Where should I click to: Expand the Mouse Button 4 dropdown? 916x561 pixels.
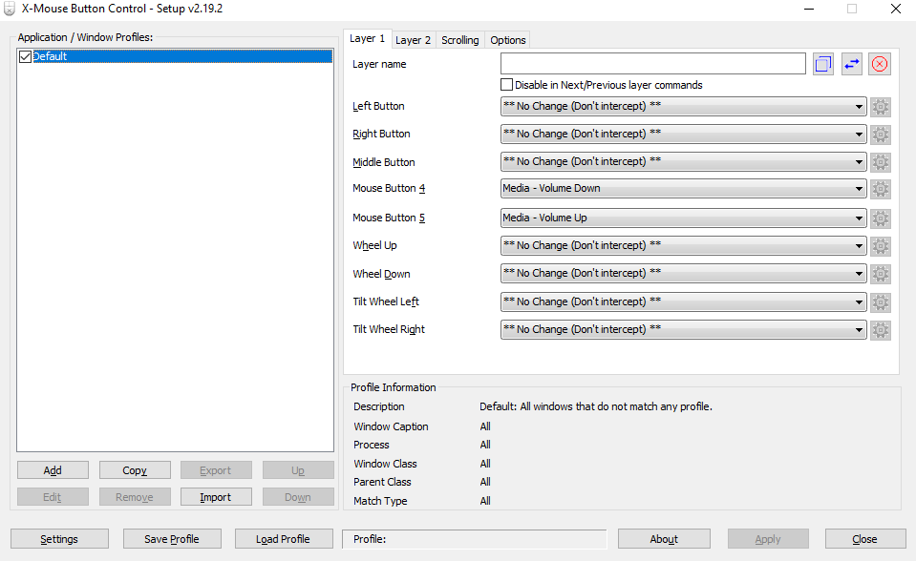click(x=683, y=189)
